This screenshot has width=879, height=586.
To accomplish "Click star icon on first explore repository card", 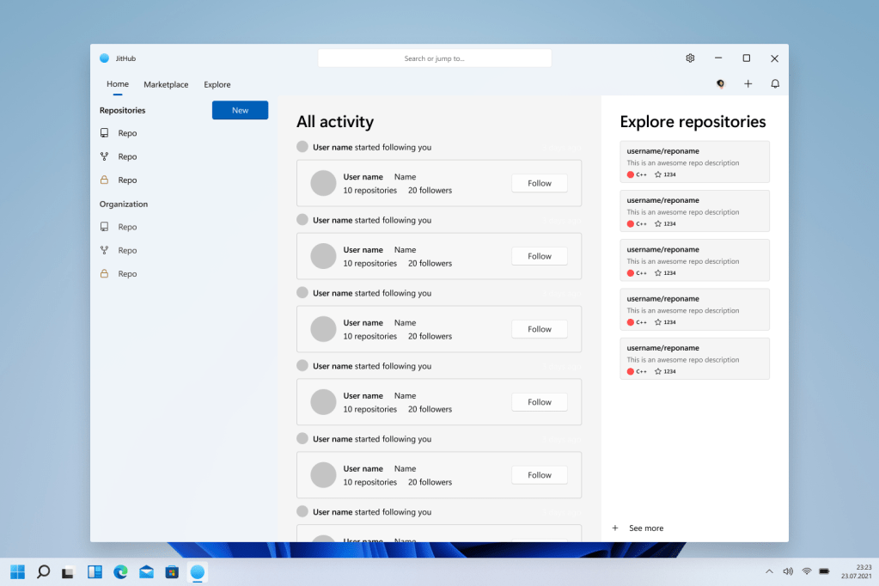I will (658, 174).
